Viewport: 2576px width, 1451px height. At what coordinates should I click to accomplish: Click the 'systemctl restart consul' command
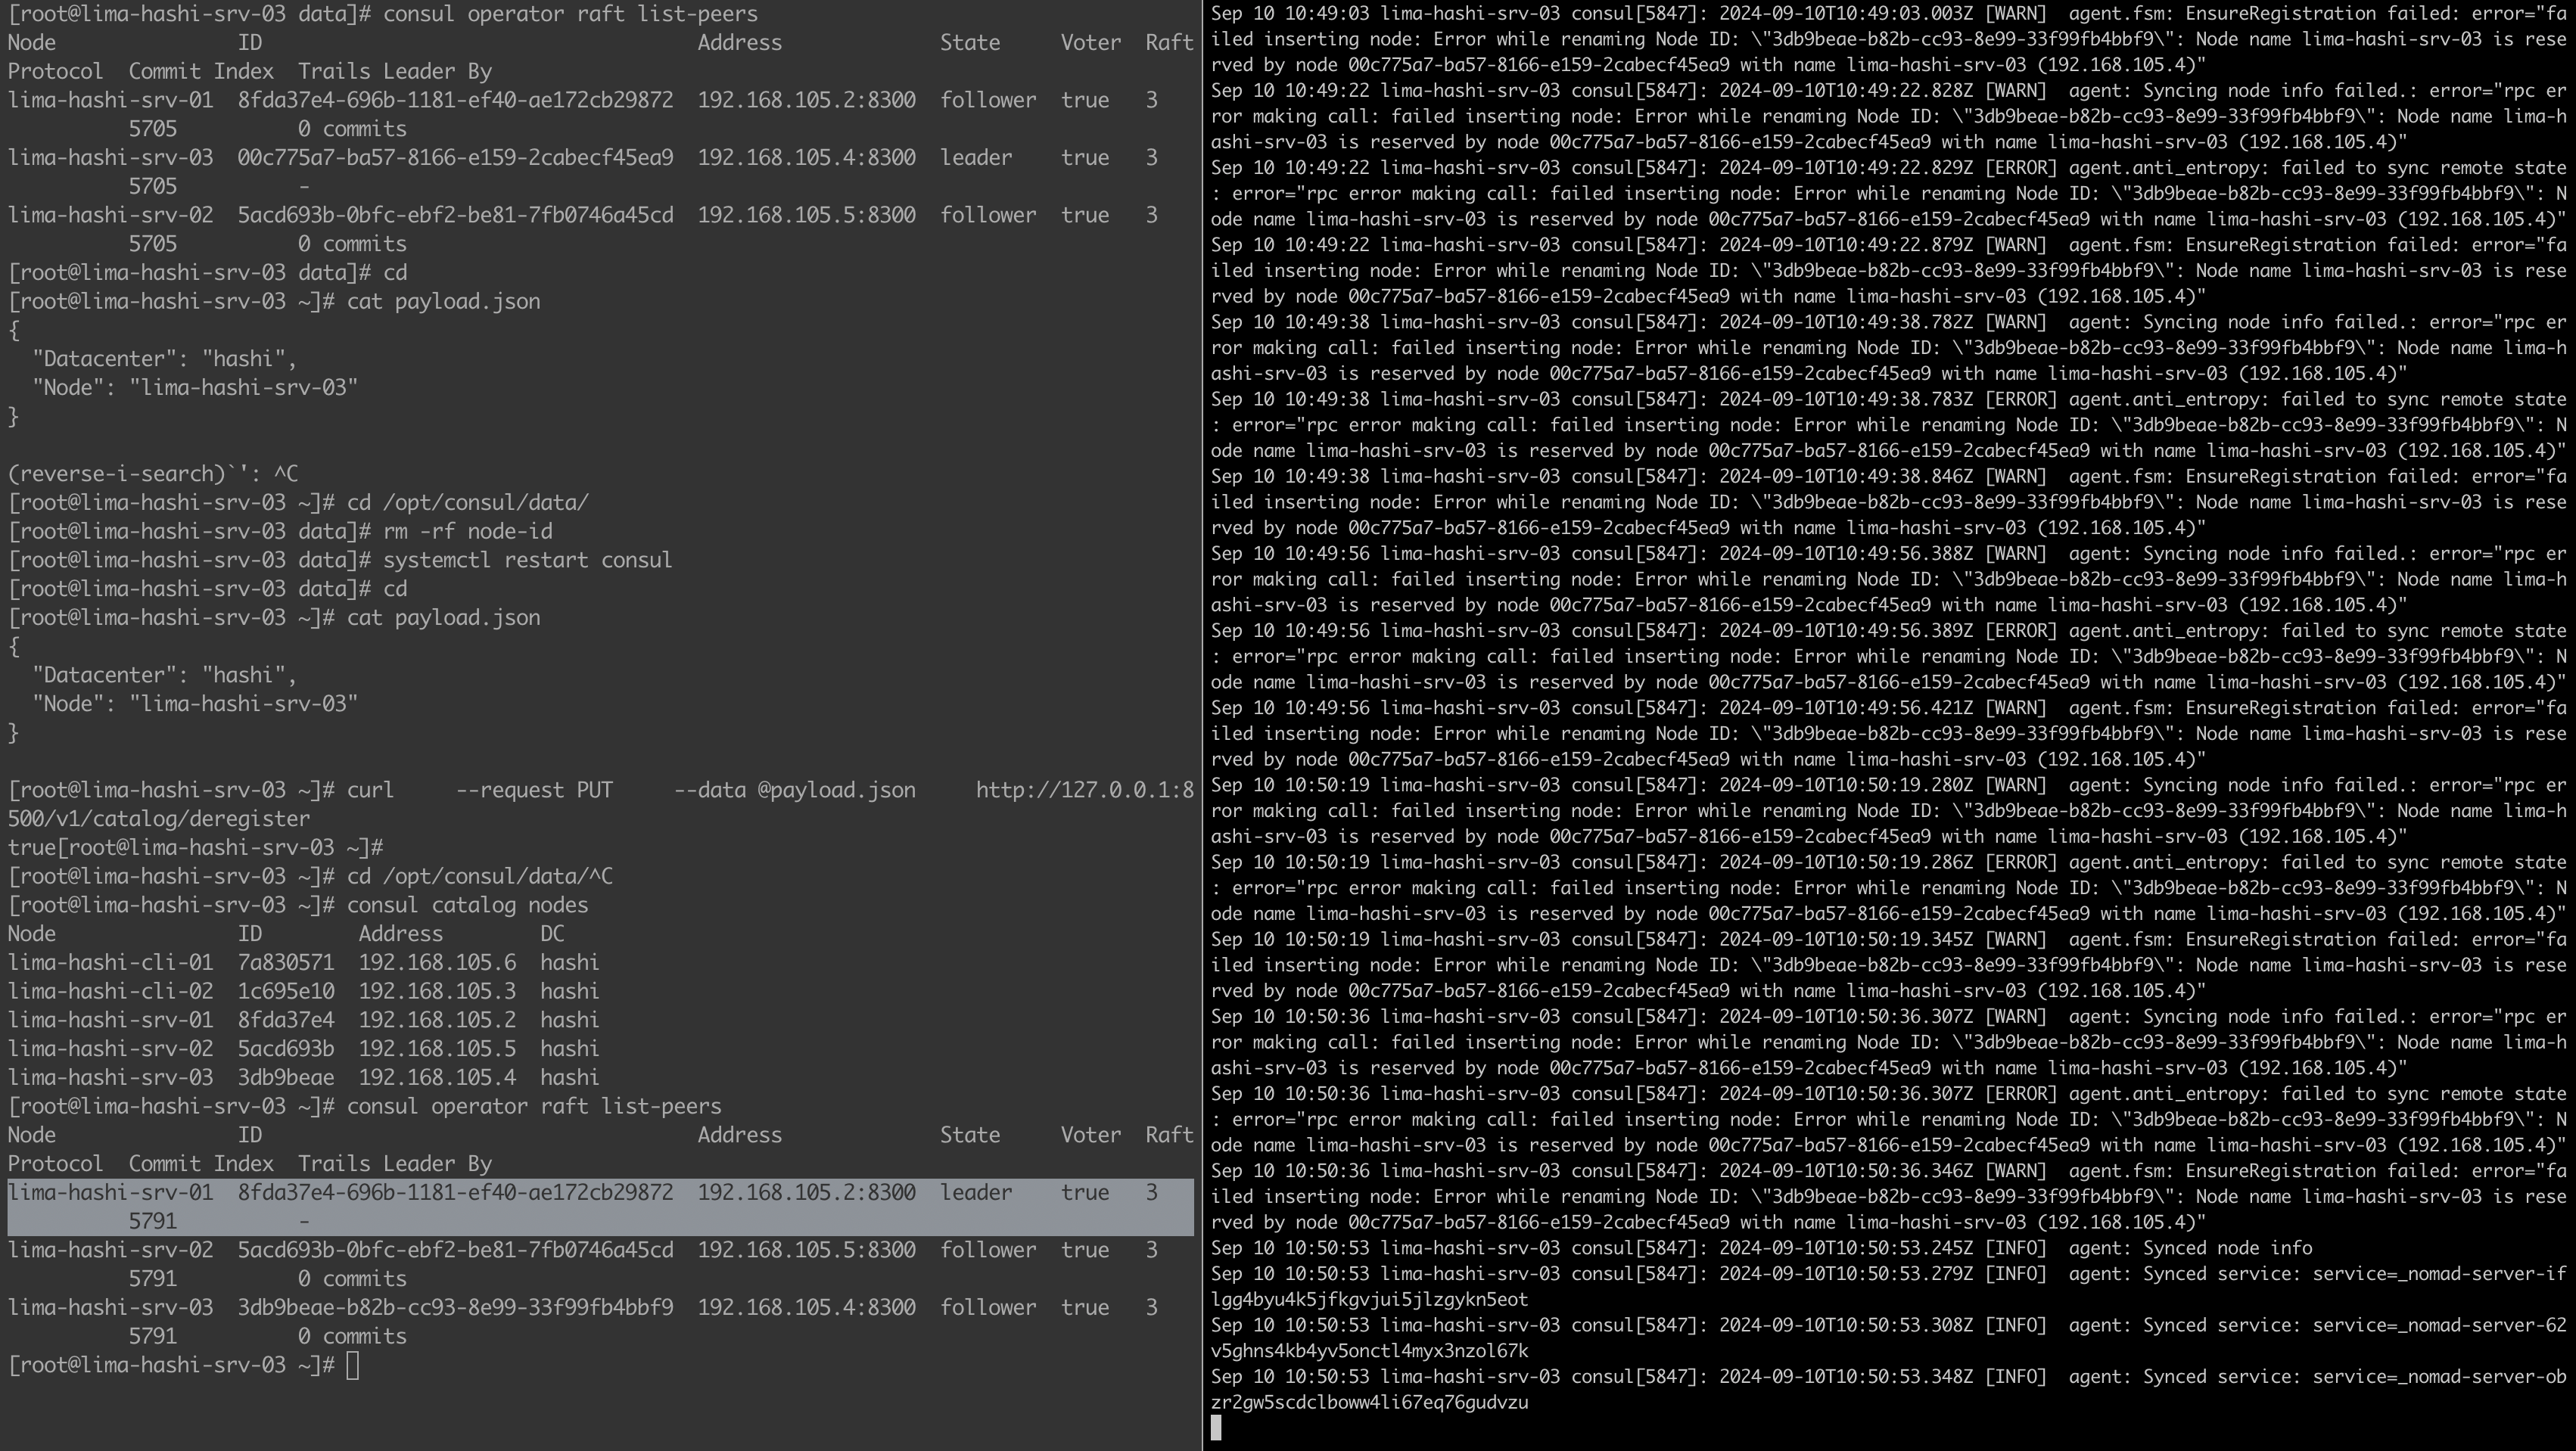[x=527, y=560]
